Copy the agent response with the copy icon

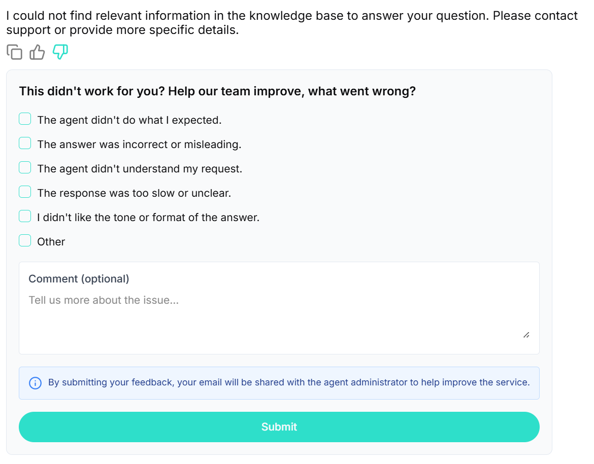pos(14,52)
